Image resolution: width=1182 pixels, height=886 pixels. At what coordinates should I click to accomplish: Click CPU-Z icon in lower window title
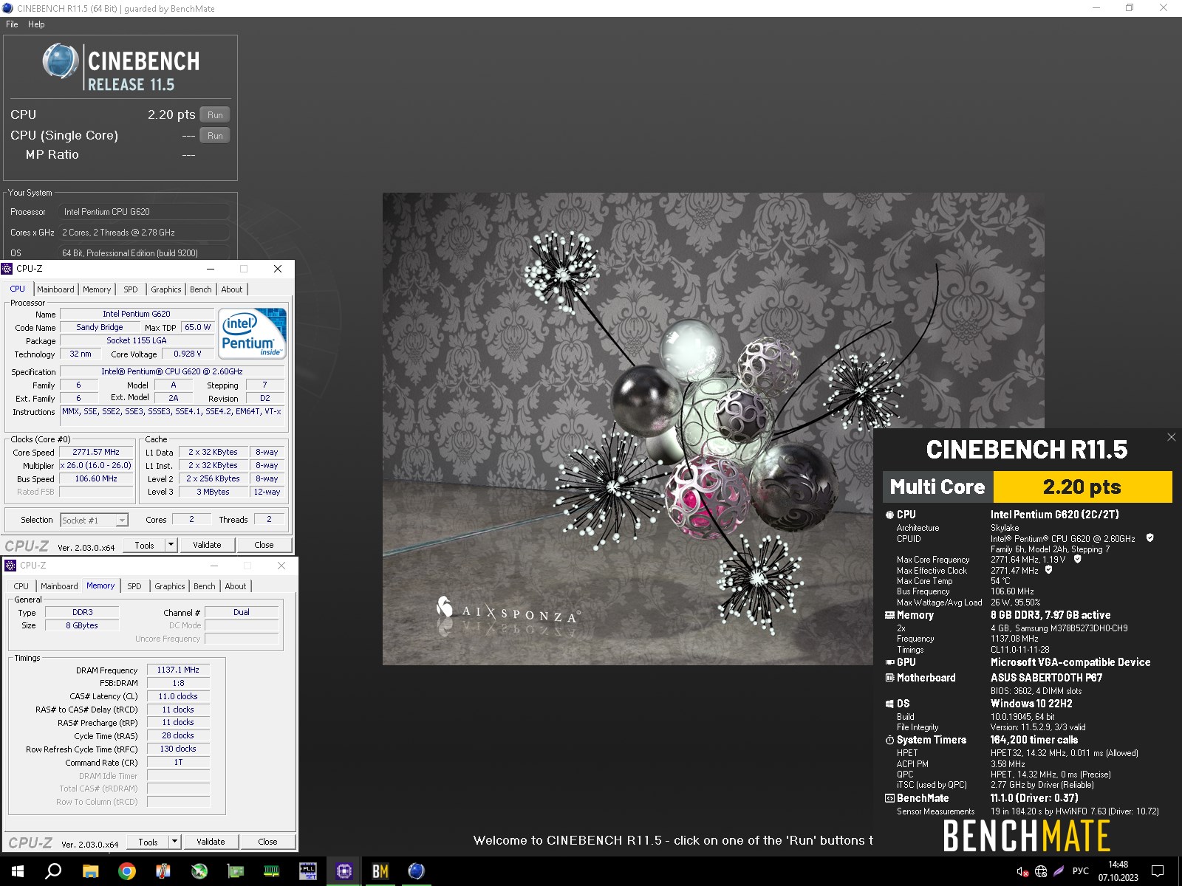coord(10,566)
